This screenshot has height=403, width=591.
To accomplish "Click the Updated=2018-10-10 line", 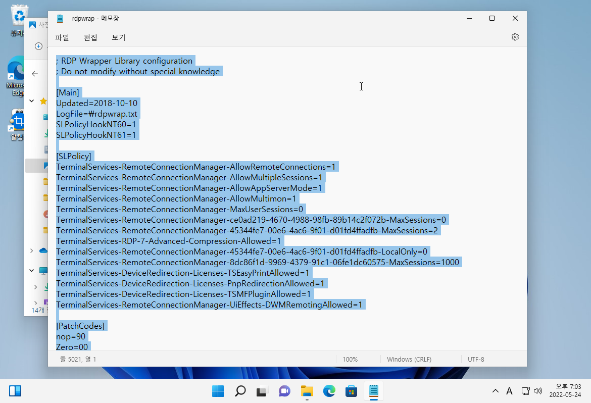I will point(97,104).
